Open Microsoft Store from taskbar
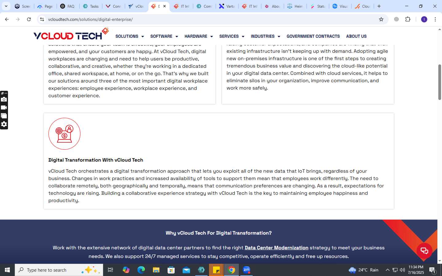Image resolution: width=442 pixels, height=276 pixels. [171, 270]
